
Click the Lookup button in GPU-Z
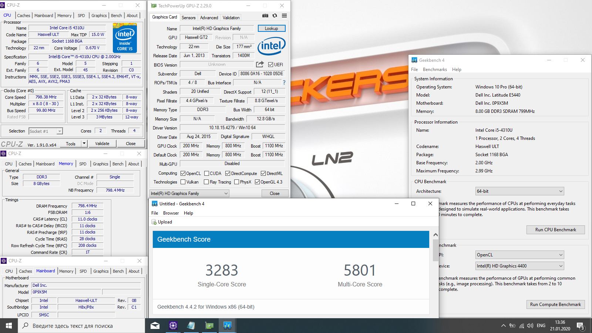pyautogui.click(x=271, y=28)
